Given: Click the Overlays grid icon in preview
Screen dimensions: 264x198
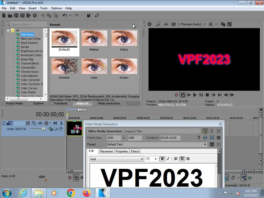Looking at the screenshot, I should (x=211, y=24).
